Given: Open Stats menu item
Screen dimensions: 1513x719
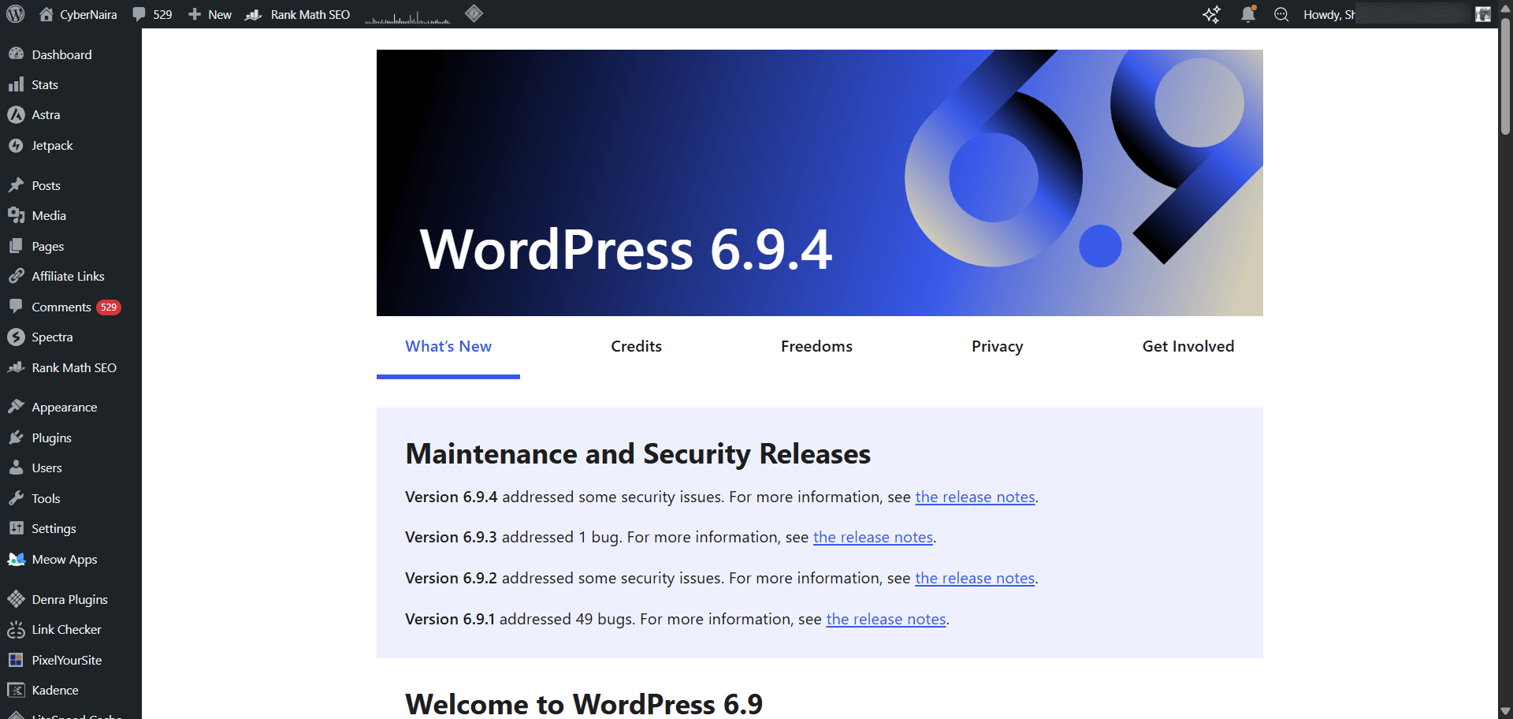Looking at the screenshot, I should point(71,84).
